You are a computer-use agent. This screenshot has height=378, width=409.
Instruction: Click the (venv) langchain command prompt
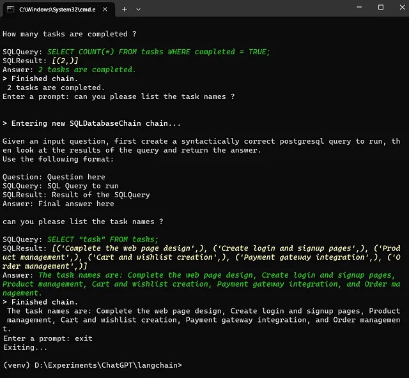point(93,365)
